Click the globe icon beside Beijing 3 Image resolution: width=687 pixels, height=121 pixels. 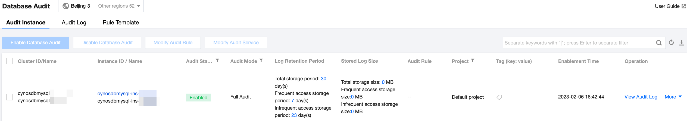pyautogui.click(x=66, y=6)
